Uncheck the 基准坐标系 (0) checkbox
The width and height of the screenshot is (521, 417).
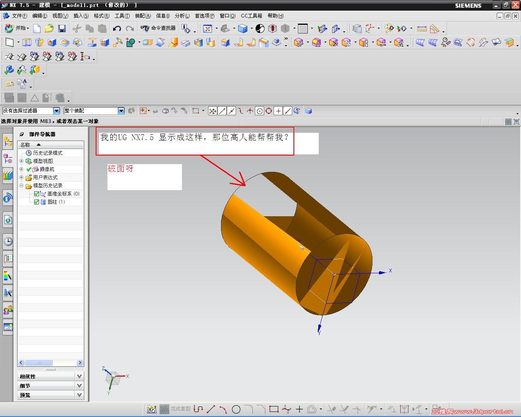tap(37, 194)
